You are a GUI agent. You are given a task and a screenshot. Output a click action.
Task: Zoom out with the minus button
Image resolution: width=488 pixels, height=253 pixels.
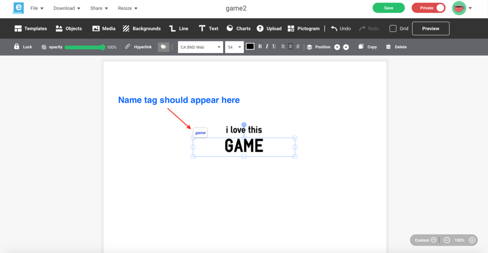pos(447,240)
